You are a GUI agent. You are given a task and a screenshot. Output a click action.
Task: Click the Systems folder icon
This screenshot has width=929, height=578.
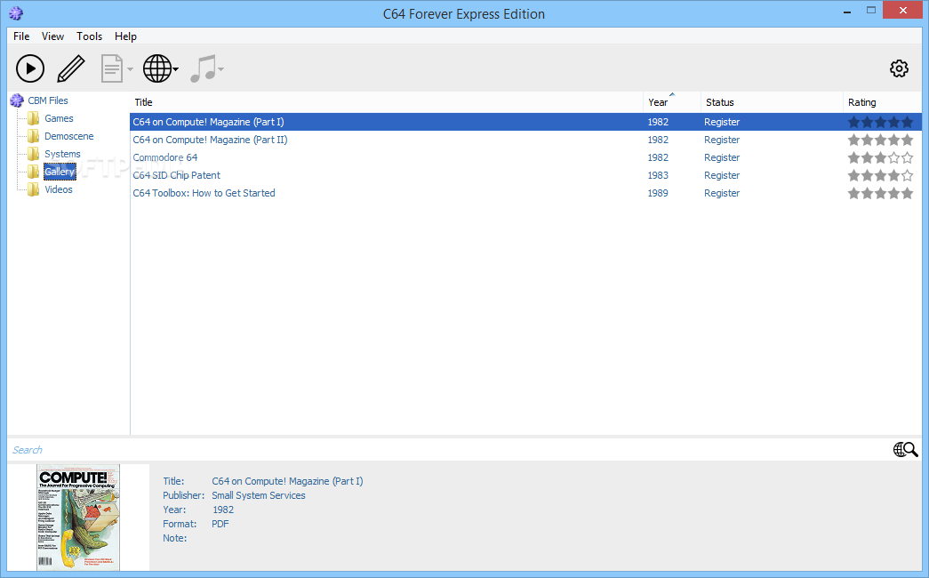point(34,154)
